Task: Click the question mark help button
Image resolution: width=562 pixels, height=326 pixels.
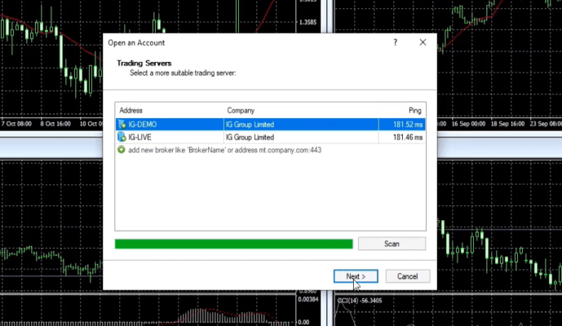Action: coord(396,42)
